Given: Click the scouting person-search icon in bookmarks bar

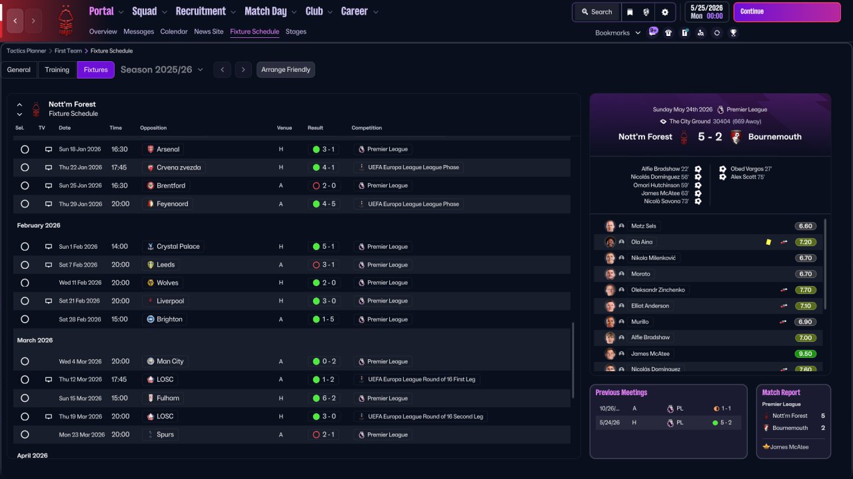Looking at the screenshot, I should pyautogui.click(x=700, y=33).
